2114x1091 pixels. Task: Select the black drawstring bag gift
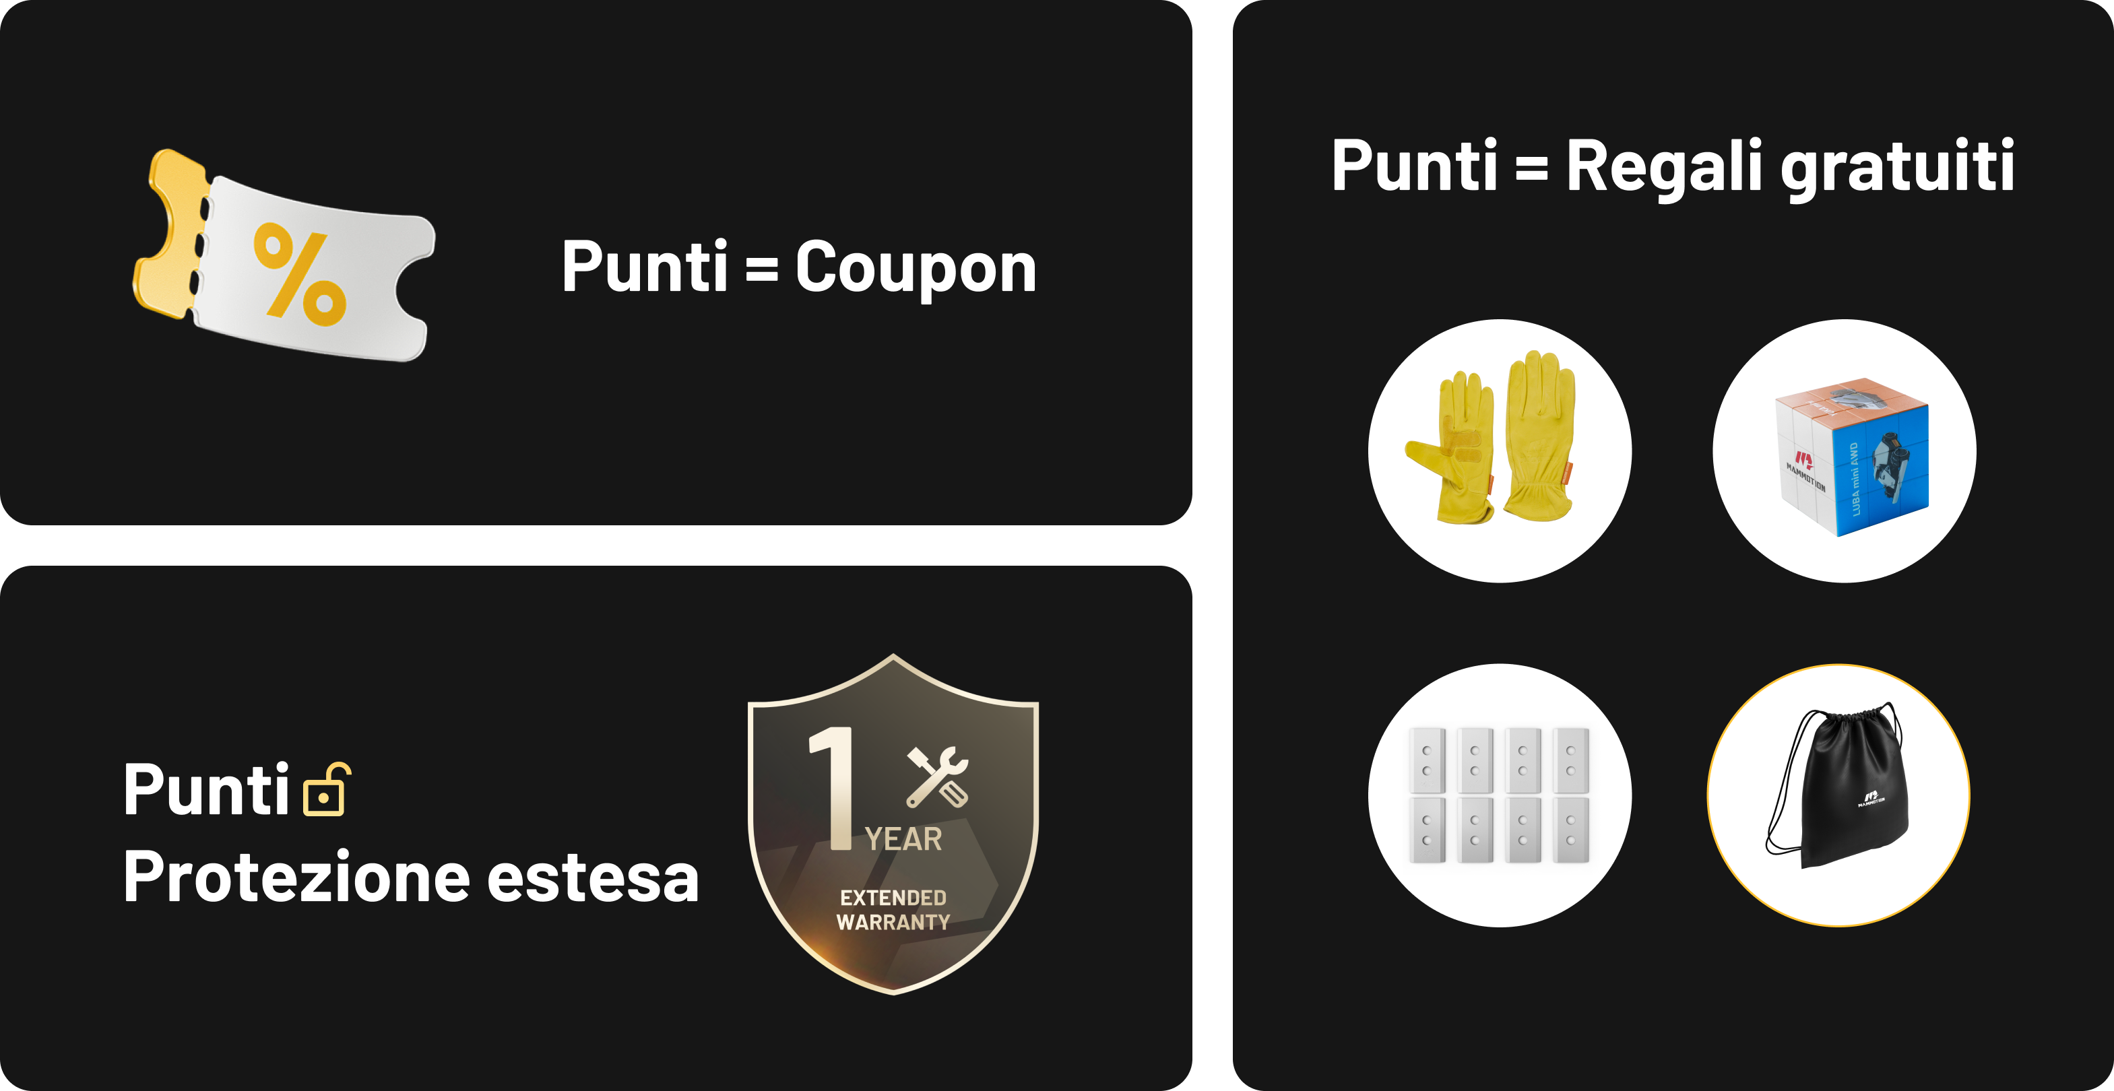[1838, 795]
